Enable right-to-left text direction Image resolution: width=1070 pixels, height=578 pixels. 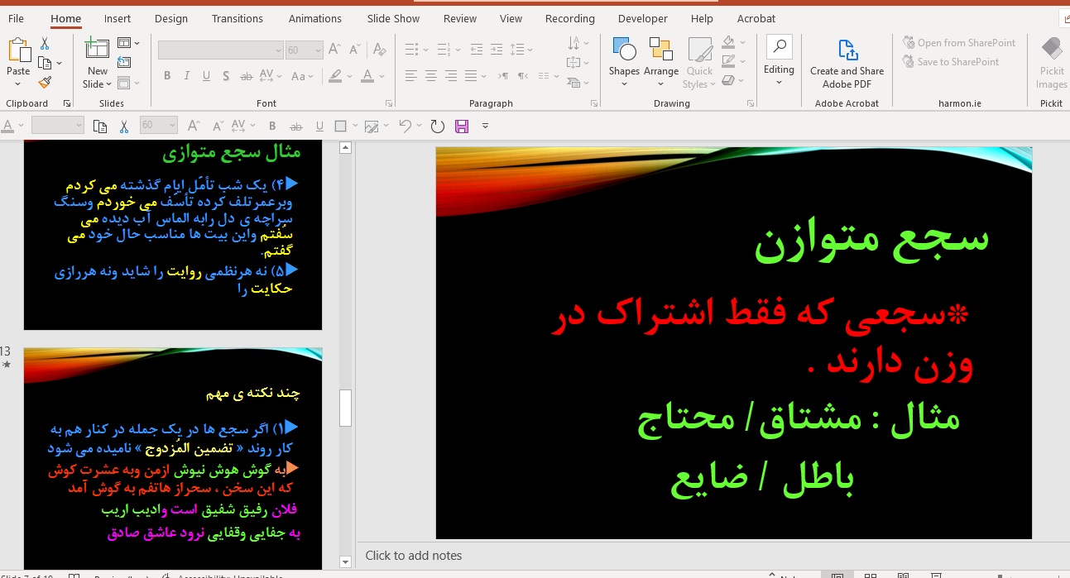pos(522,75)
